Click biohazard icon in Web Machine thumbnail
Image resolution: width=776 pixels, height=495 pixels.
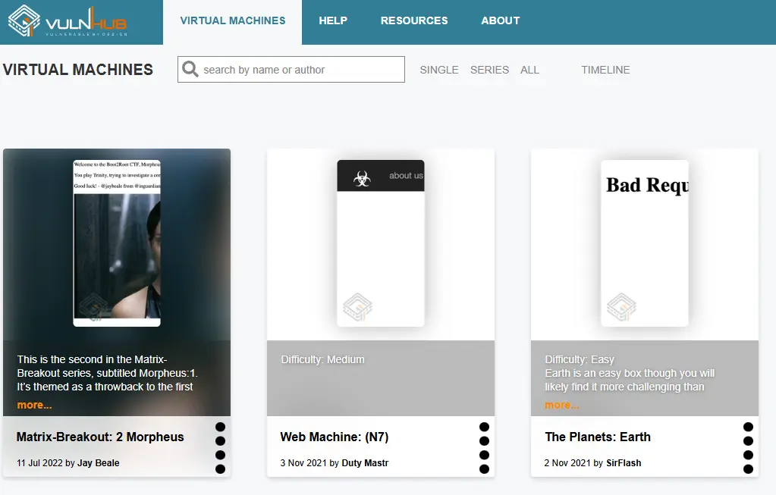click(x=362, y=178)
